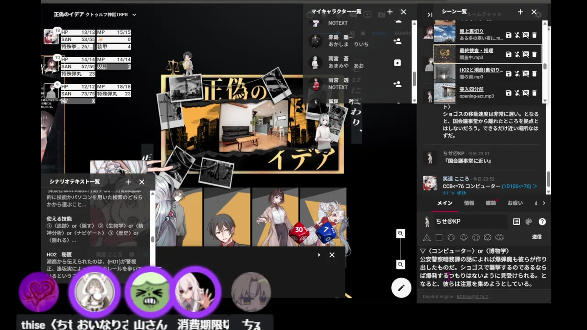Select the 突入四分前 building thumbnail
Image resolution: width=587 pixels, height=330 pixels.
(444, 92)
